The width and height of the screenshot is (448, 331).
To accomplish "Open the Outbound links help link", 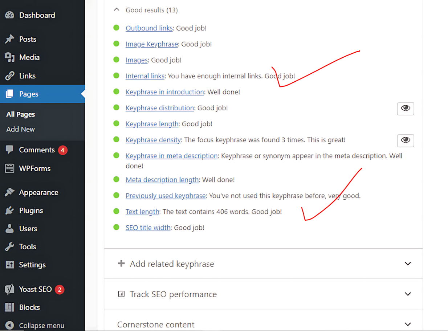I will (149, 28).
